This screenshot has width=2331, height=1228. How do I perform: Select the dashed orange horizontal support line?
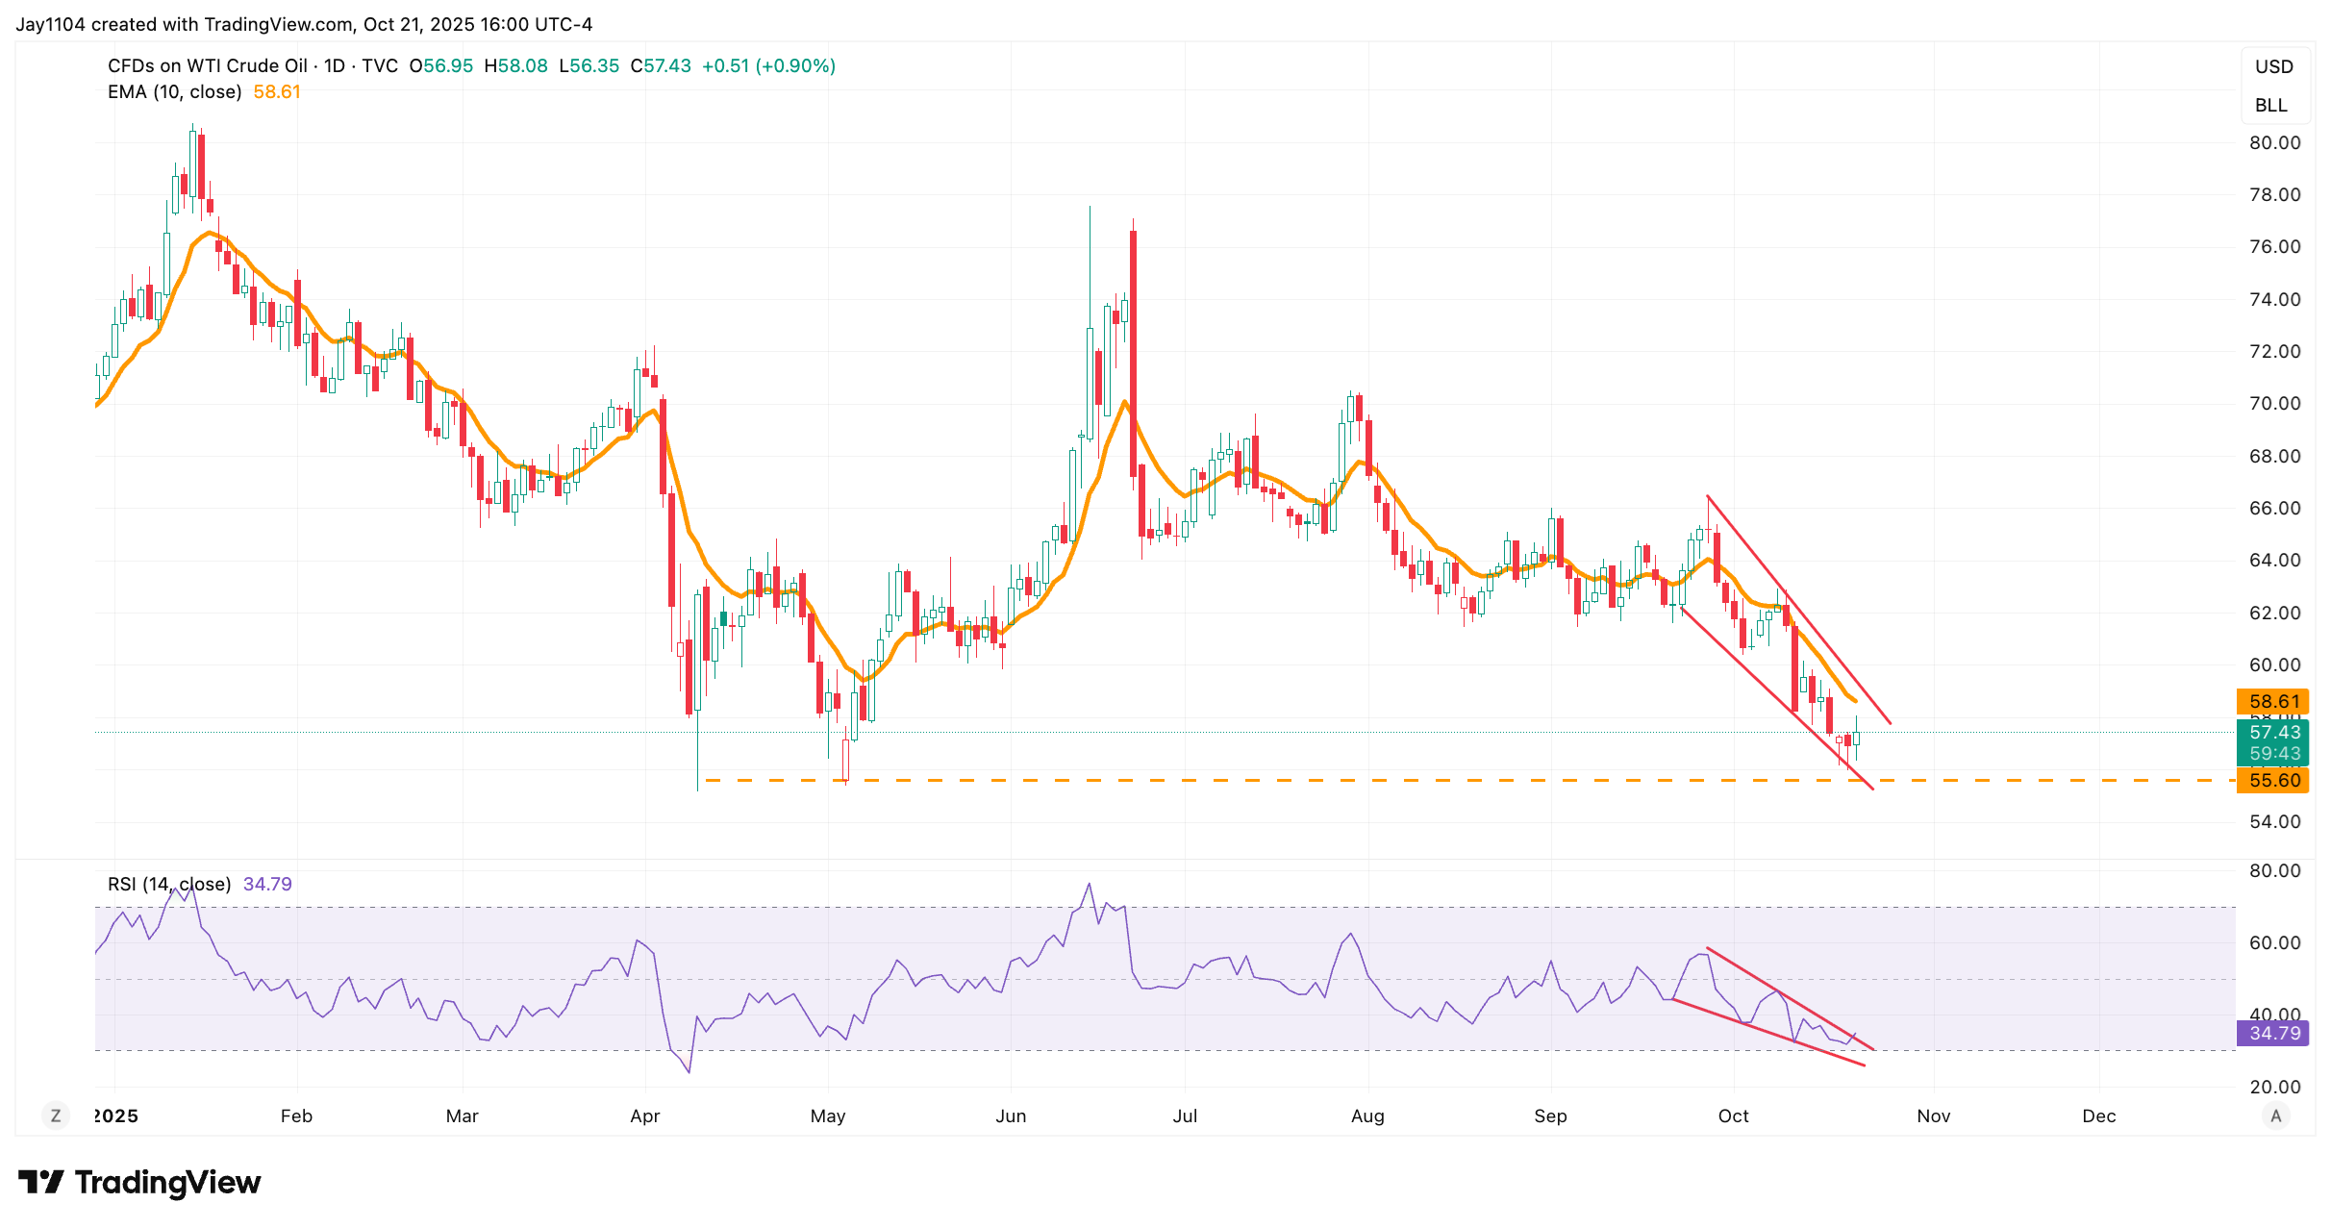[x=1250, y=780]
